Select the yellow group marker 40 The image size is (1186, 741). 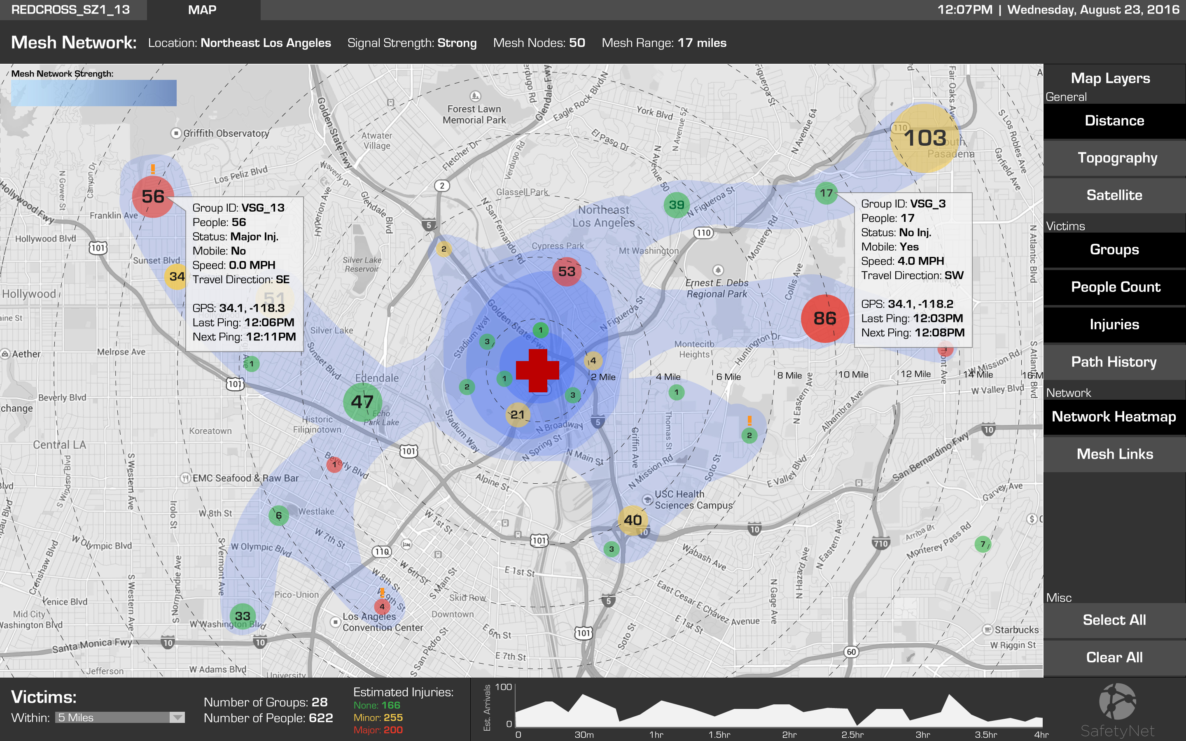(633, 520)
